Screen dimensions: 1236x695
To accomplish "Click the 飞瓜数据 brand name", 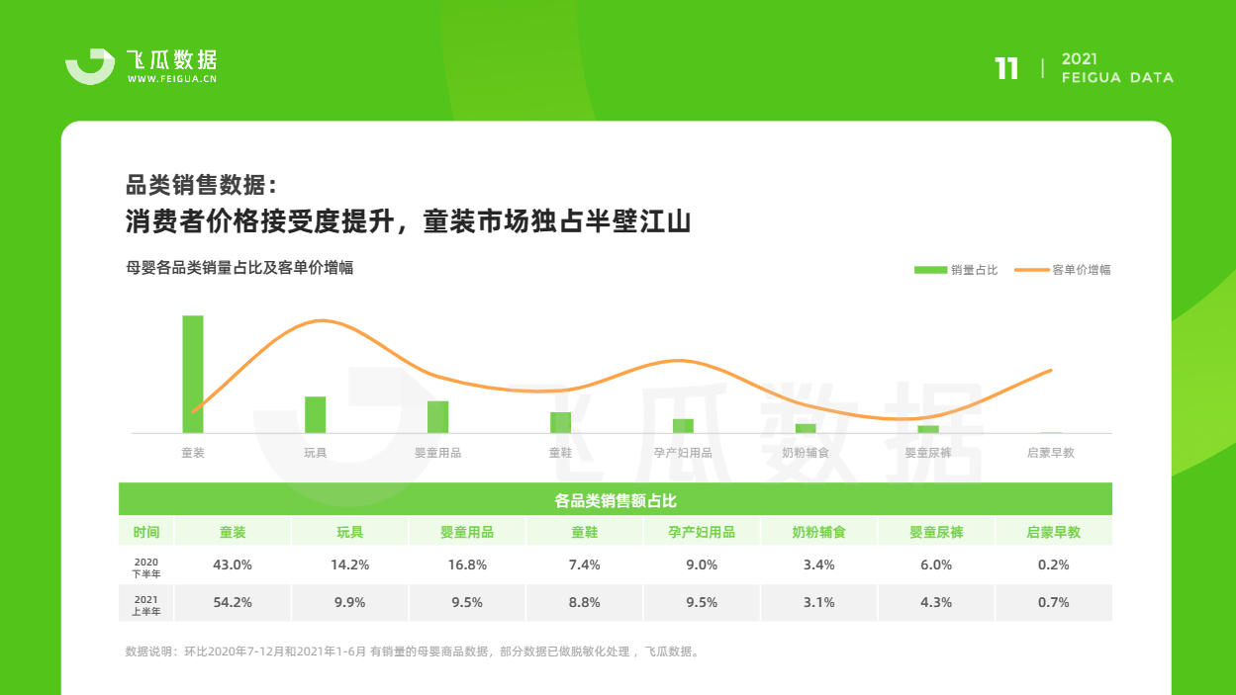I will [x=172, y=59].
